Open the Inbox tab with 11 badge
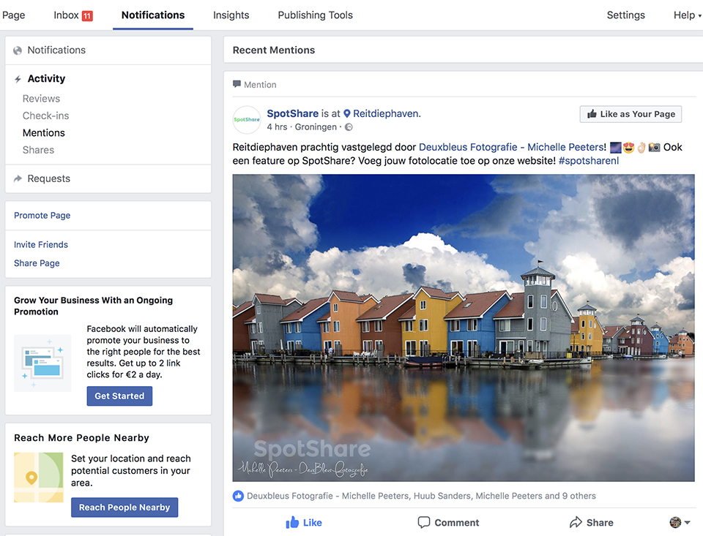Screen dimensions: 703x536 (73, 15)
